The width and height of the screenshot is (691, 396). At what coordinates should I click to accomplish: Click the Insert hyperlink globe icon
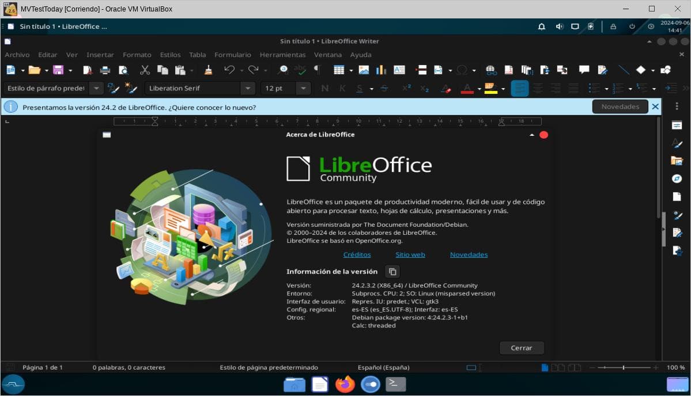click(491, 70)
